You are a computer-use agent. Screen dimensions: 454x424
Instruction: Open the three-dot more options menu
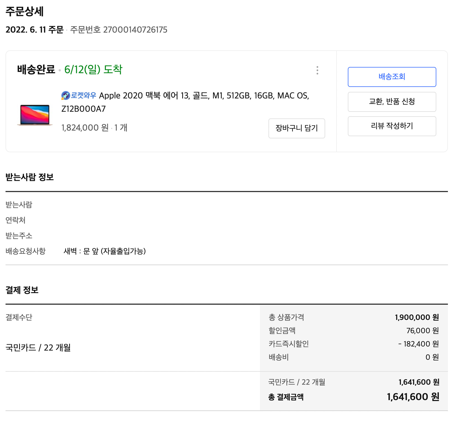tap(317, 70)
